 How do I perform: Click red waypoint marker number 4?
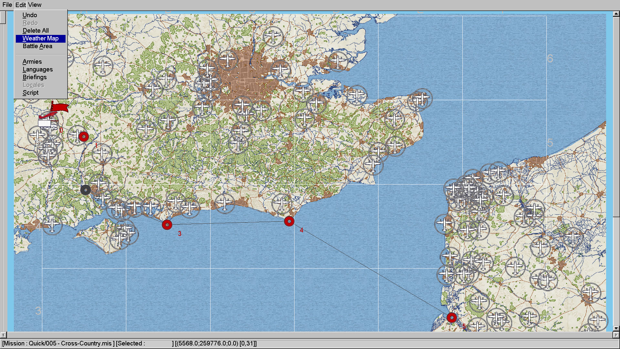[x=289, y=221]
